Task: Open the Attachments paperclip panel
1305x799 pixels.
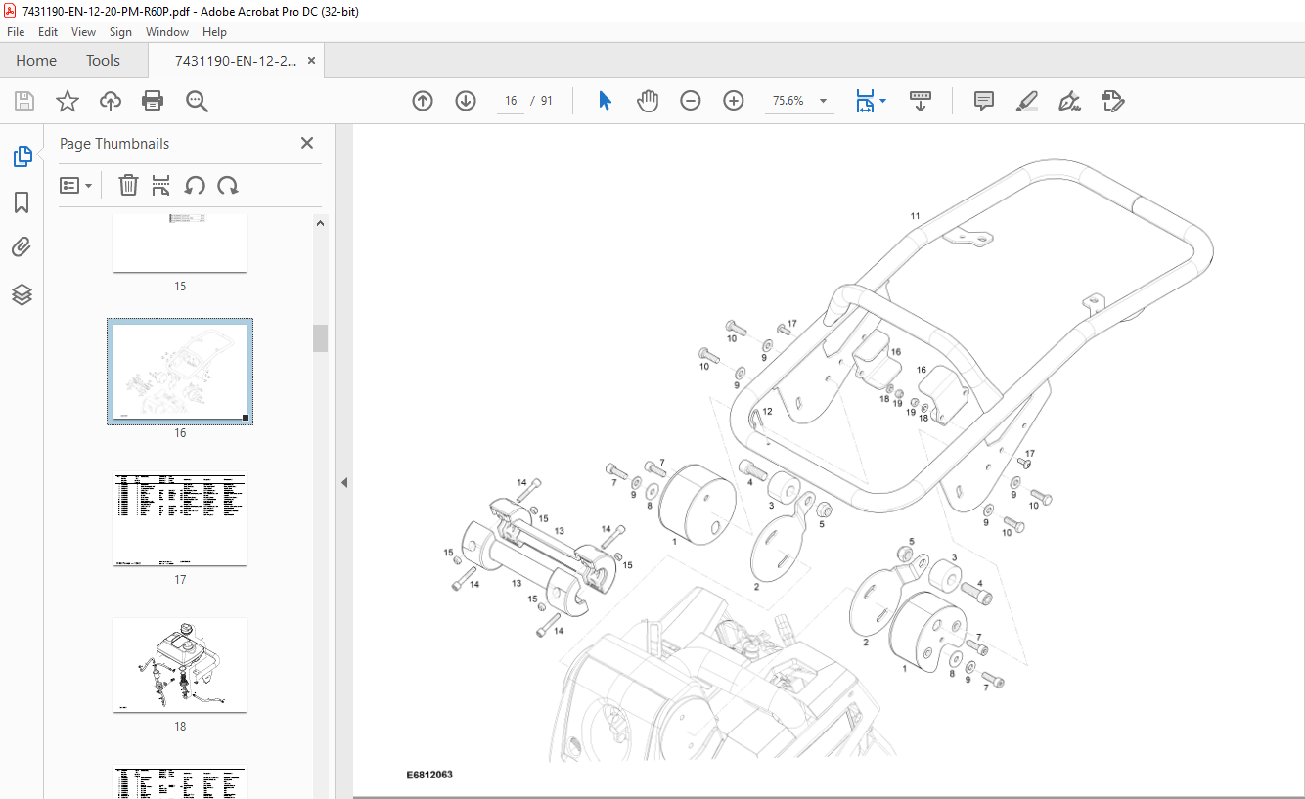Action: tap(22, 247)
